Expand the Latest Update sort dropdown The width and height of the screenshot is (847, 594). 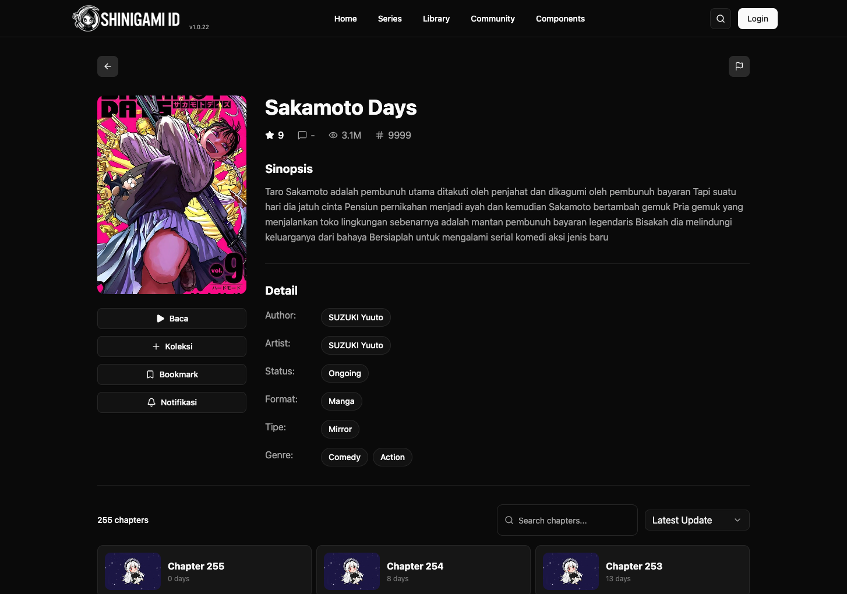697,520
